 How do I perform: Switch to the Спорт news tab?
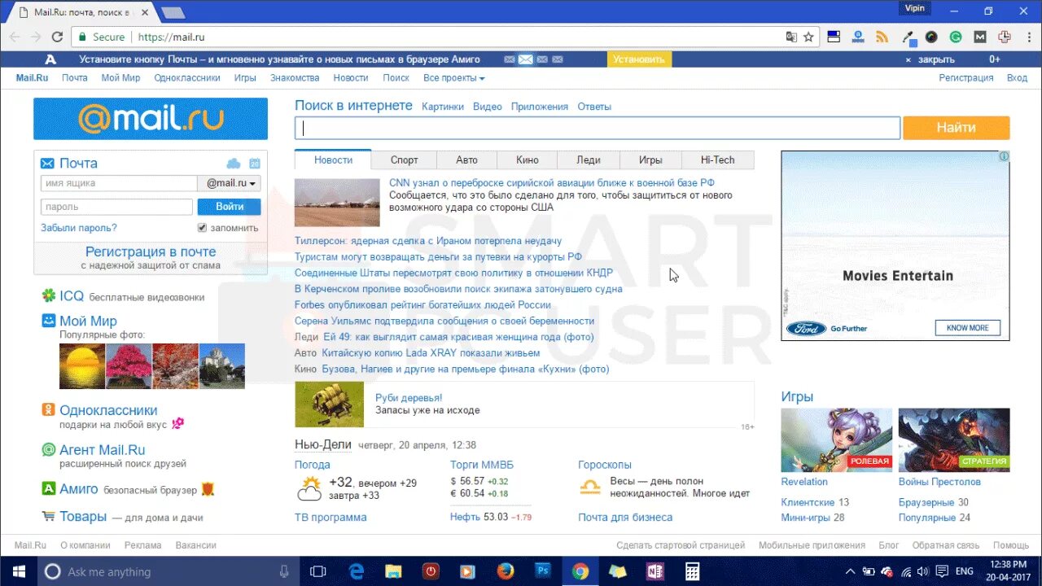[x=405, y=160]
